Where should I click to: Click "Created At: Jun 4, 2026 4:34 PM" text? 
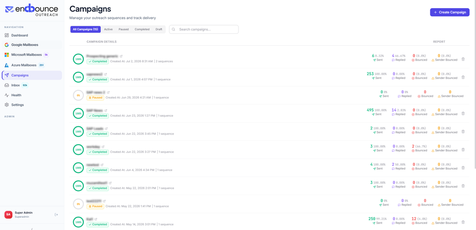(132, 170)
